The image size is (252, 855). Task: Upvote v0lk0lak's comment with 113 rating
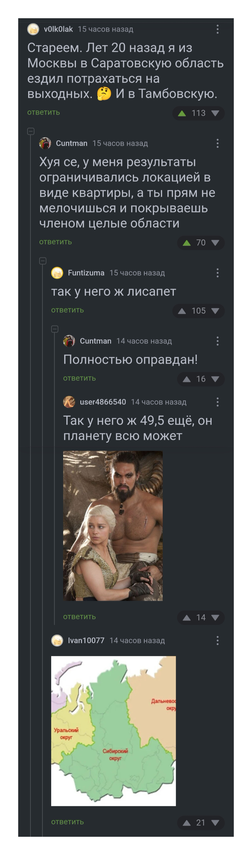click(x=182, y=113)
